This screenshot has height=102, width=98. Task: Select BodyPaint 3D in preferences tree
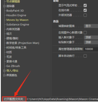click(x=15, y=11)
